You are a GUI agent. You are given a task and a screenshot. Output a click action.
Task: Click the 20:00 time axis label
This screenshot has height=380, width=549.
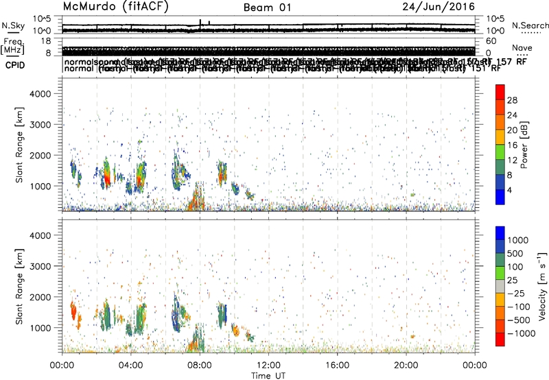(x=406, y=366)
